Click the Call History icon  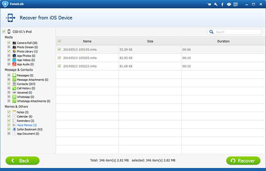14,88
